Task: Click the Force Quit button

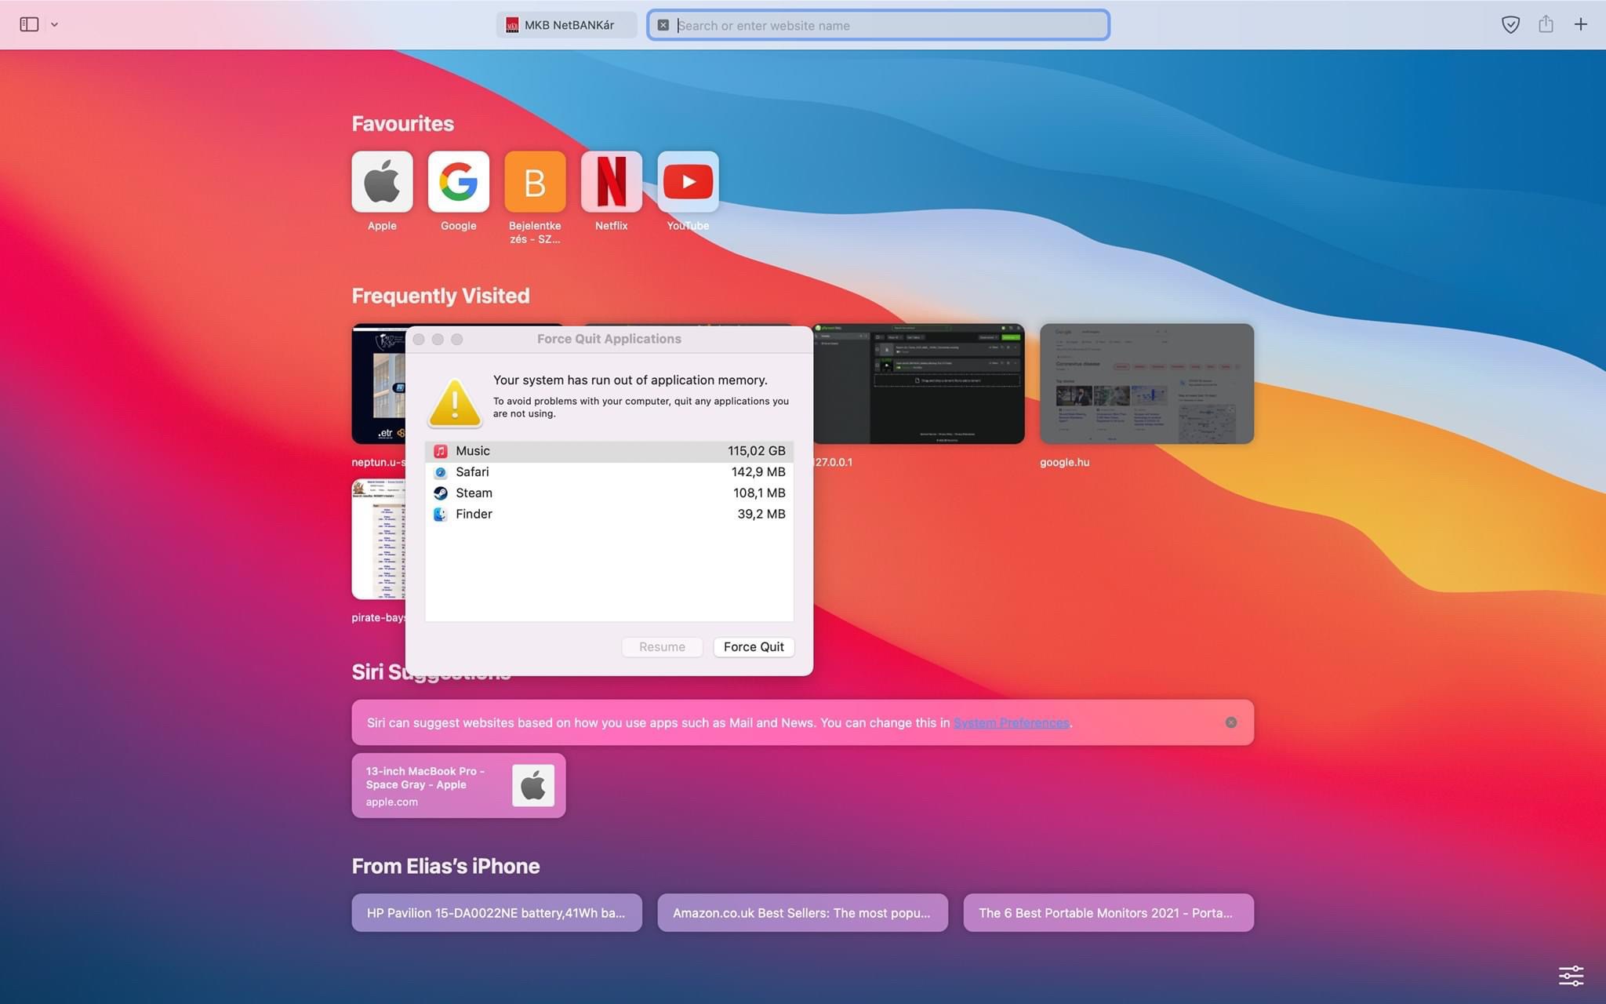Action: (754, 647)
